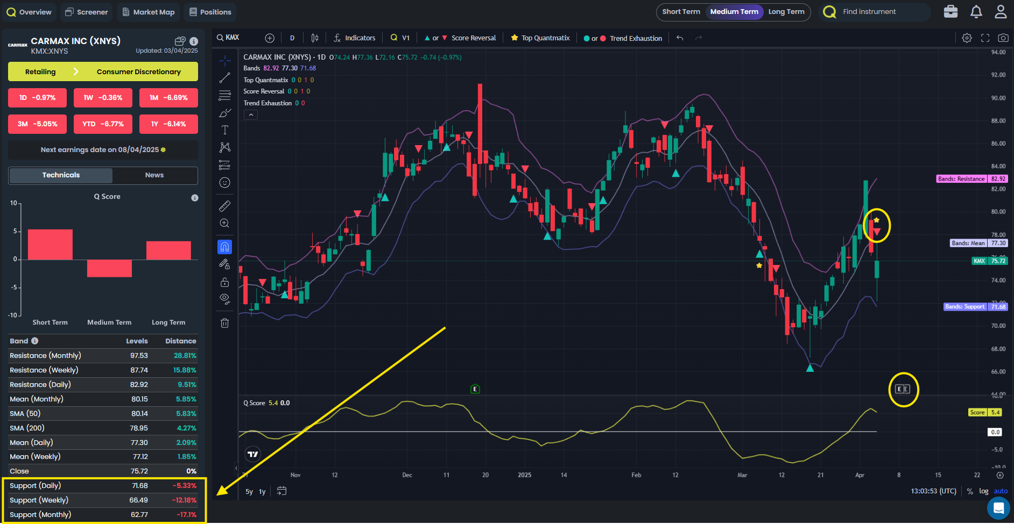The width and height of the screenshot is (1014, 524).
Task: Open the Screener page
Action: (87, 12)
